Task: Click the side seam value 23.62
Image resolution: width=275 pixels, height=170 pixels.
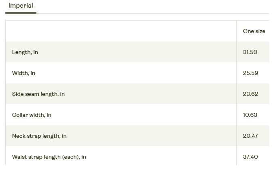Action: click(x=250, y=94)
